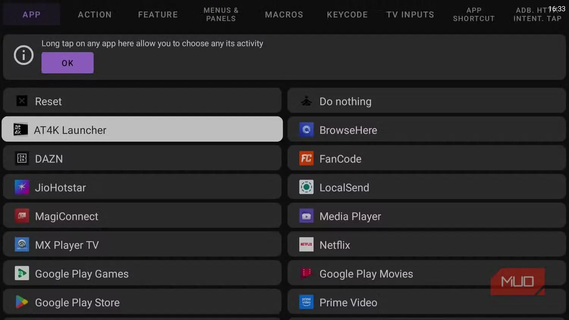569x320 pixels.
Task: Click the info circle icon
Action: pos(24,55)
